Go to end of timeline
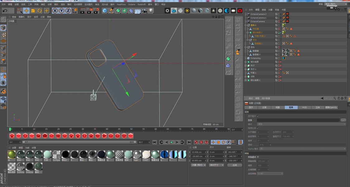Screen dimensions: 350x187 (189, 142)
